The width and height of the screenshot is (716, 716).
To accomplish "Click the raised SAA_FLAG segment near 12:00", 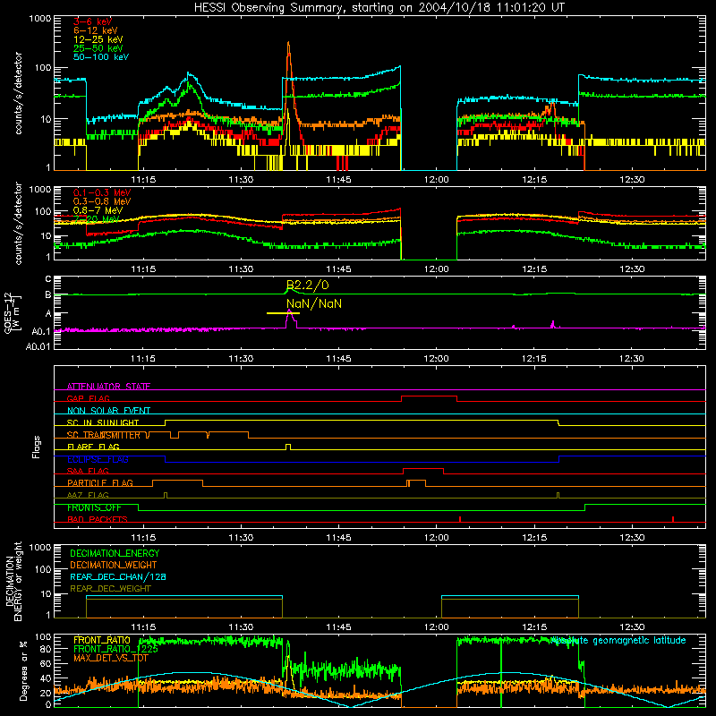I will 423,468.
